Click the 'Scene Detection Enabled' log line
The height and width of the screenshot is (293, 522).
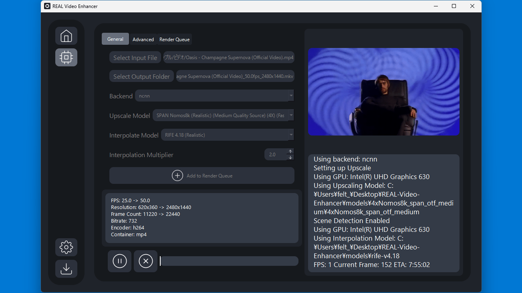pos(352,221)
